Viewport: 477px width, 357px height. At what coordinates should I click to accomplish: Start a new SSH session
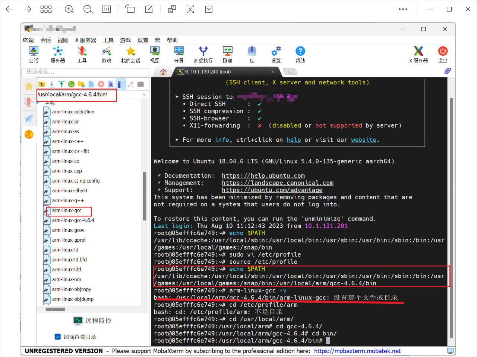point(34,55)
